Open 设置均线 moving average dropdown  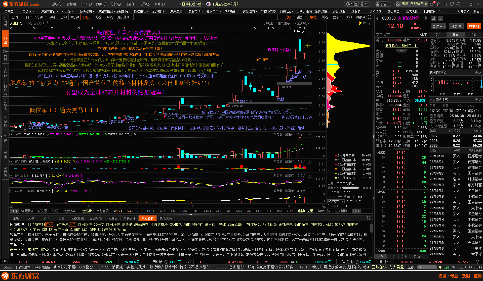tap(302, 23)
